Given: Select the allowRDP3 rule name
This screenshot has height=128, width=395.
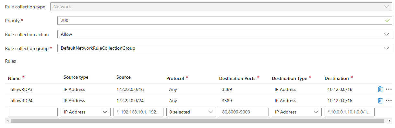Looking at the screenshot, I should (22, 89).
